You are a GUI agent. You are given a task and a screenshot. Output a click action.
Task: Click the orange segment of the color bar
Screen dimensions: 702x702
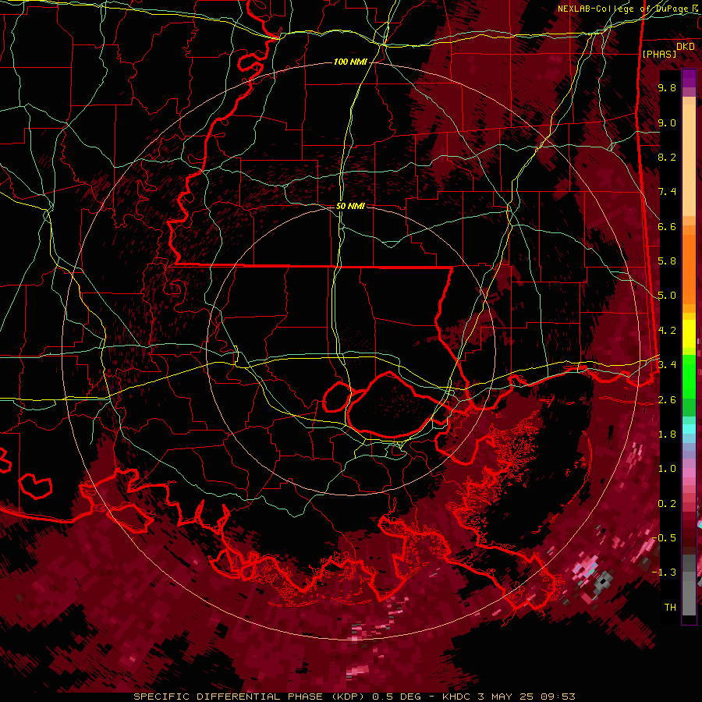[689, 270]
